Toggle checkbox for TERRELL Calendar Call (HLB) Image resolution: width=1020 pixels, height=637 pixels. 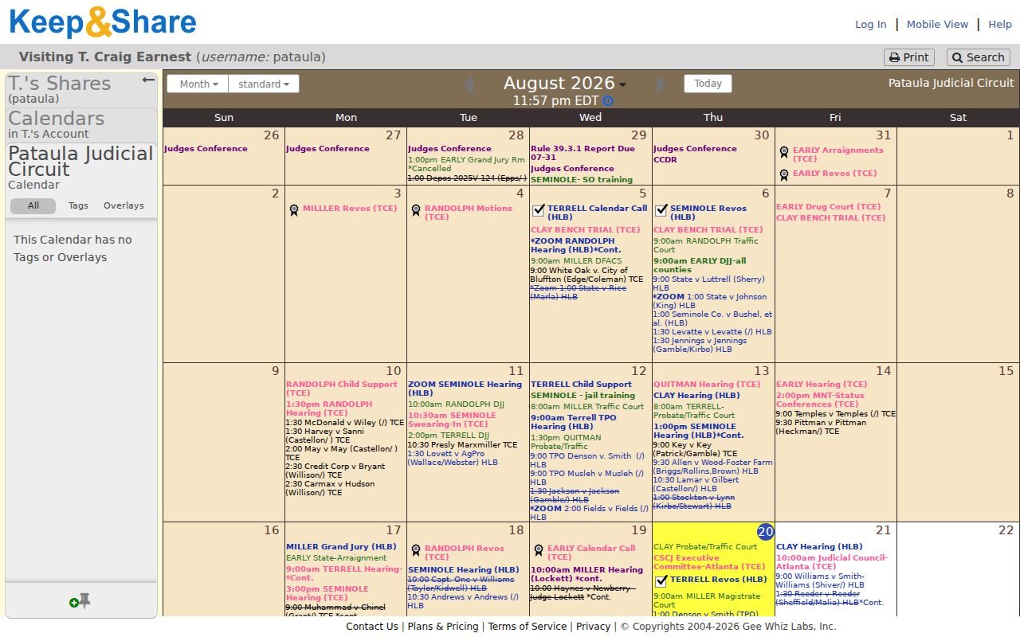(x=539, y=211)
